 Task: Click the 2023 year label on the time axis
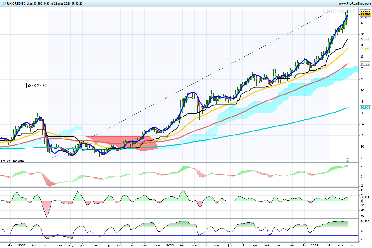170,245
